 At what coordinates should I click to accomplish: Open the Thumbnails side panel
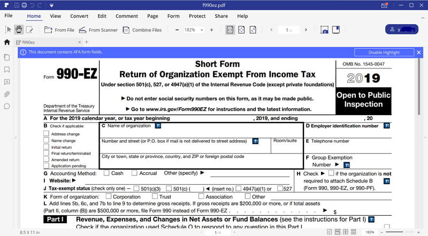7,57
